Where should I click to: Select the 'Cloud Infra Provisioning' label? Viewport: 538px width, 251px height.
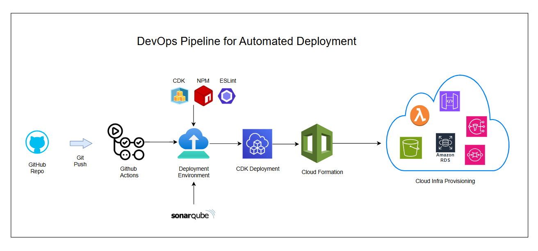pos(445,181)
